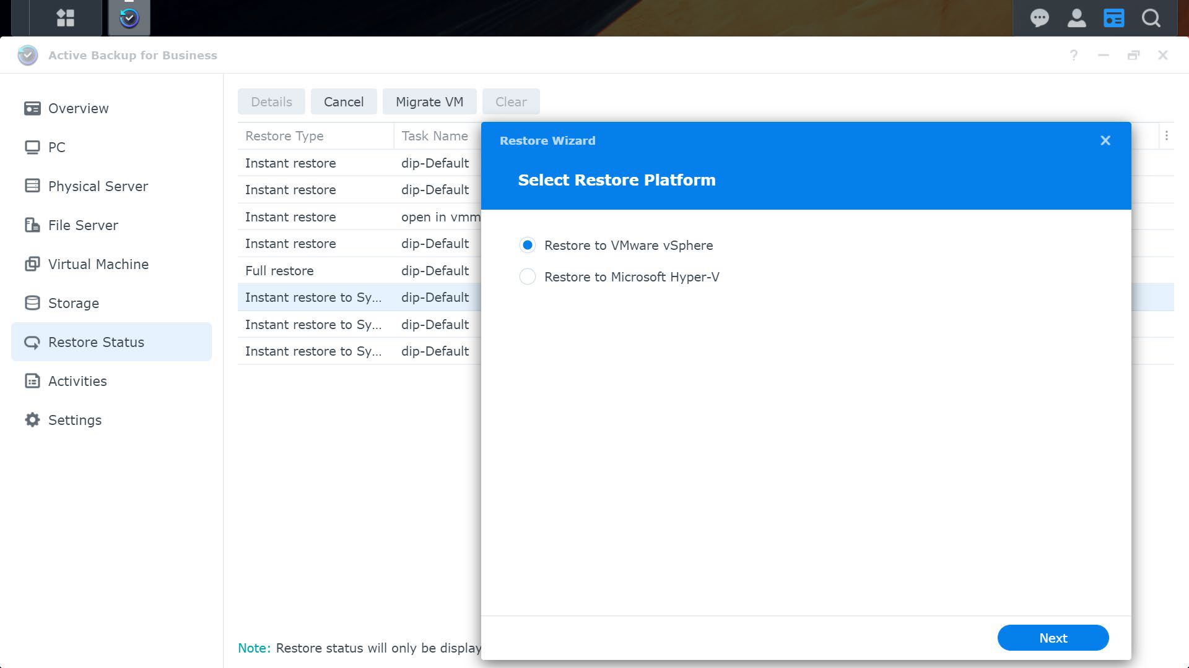Viewport: 1189px width, 668px height.
Task: Click the Details button
Action: [271, 101]
